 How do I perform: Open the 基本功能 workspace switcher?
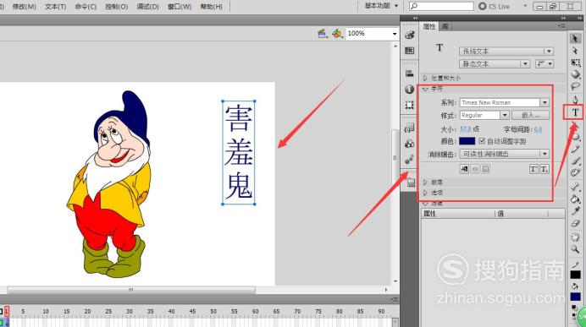(381, 6)
